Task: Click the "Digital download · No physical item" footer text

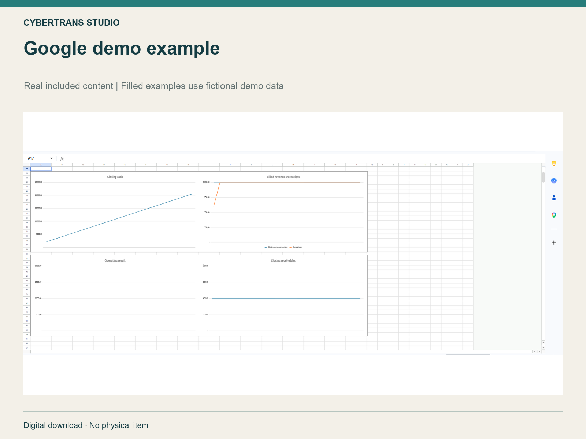Action: coord(86,425)
